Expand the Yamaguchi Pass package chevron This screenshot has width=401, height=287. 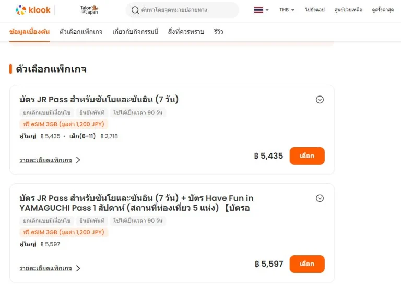pyautogui.click(x=320, y=198)
